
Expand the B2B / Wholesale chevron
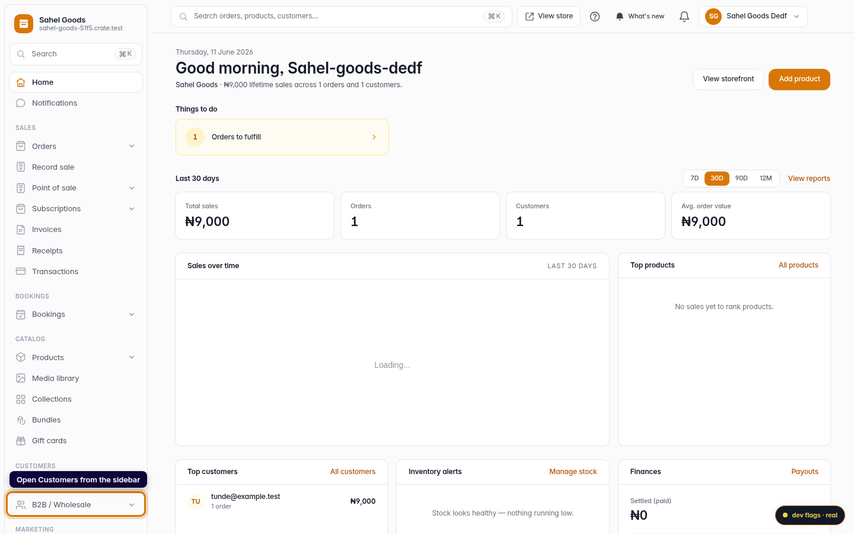(132, 505)
